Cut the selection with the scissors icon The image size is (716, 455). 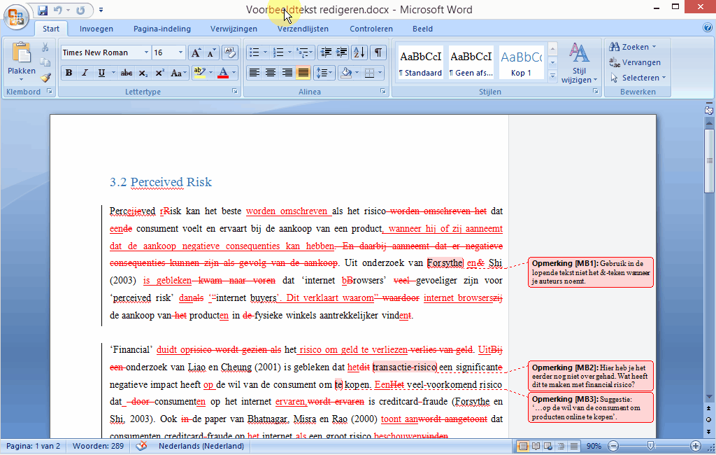tap(45, 47)
